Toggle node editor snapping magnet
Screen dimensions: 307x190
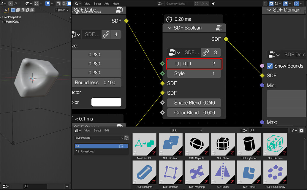(271, 4)
